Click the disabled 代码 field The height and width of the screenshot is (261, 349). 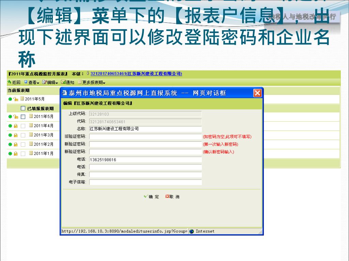(145, 122)
